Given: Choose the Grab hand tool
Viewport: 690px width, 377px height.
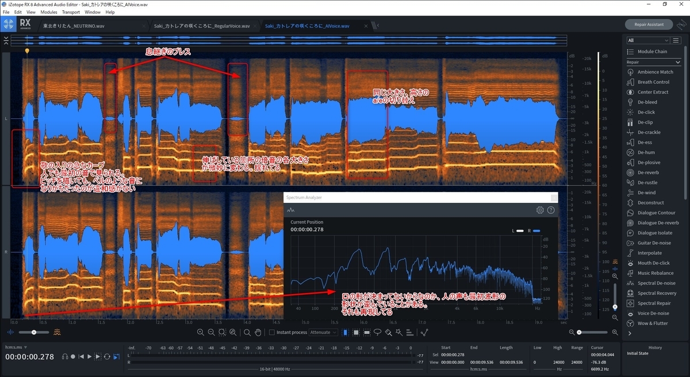Looking at the screenshot, I should [x=258, y=332].
